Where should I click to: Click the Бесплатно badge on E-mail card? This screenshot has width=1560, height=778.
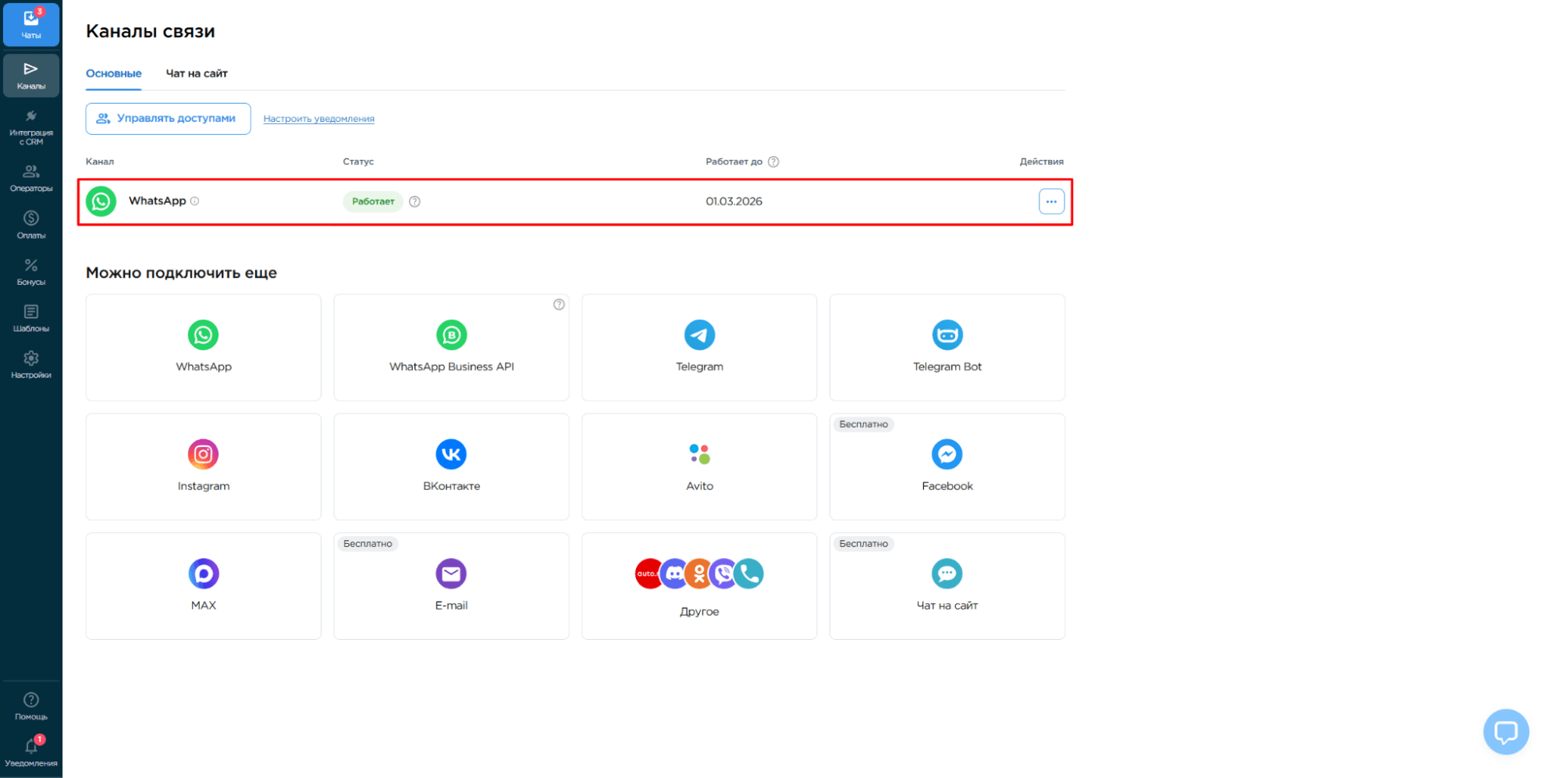click(368, 544)
